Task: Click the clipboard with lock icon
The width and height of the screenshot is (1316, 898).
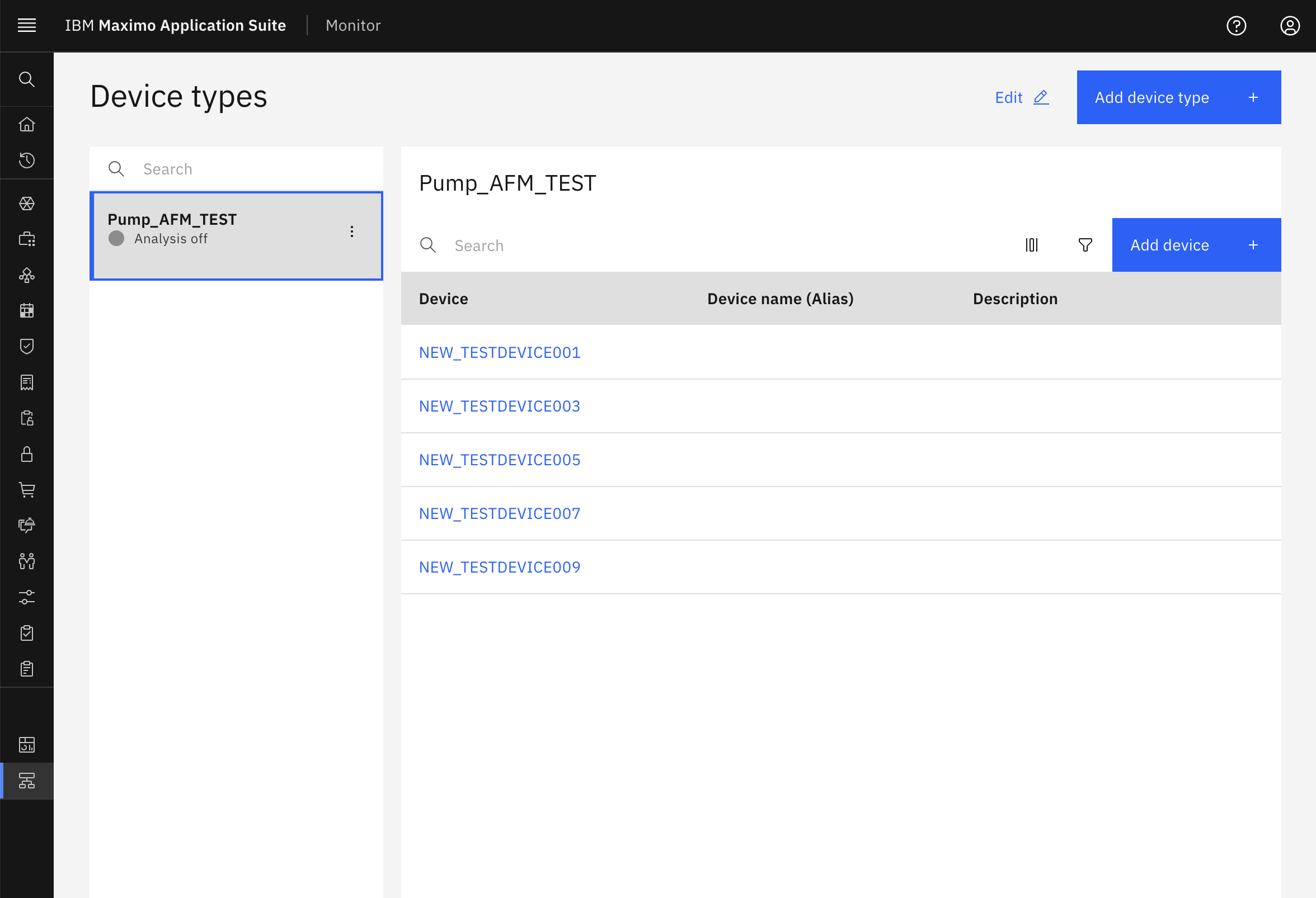Action: tap(27, 418)
